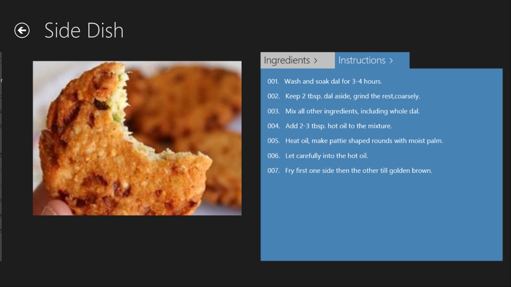Click the chevron next to Instructions
This screenshot has height=287, width=511.
391,61
